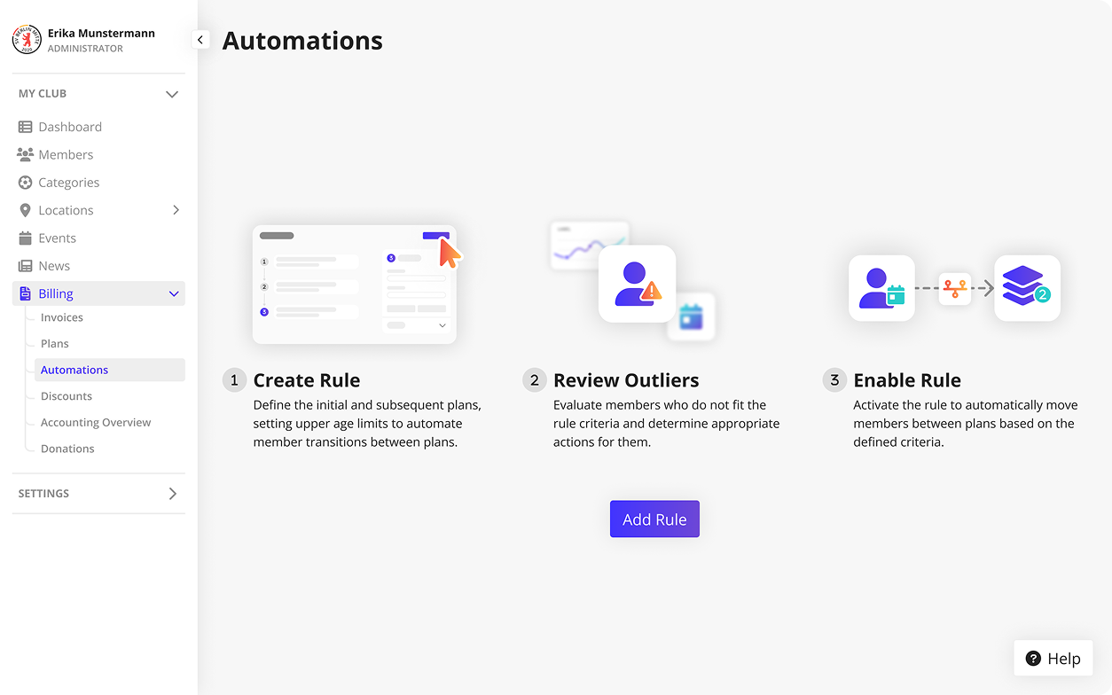Screen dimensions: 1112x695
Task: Click the club logo avatar
Action: pos(27,40)
